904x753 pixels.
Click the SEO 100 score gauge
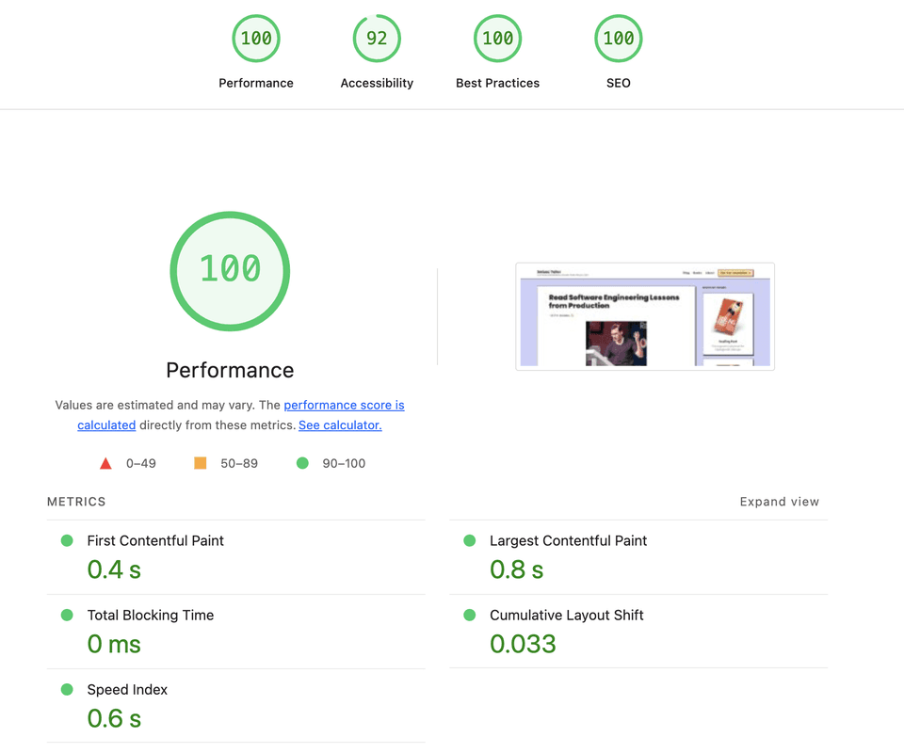point(619,39)
